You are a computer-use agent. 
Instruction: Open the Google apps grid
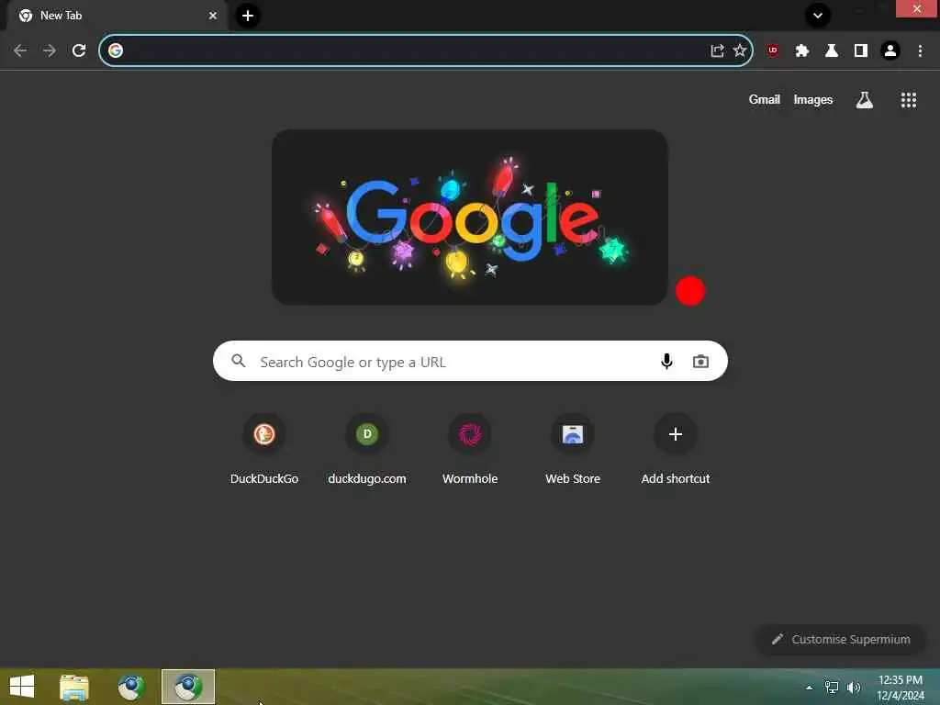pos(908,99)
